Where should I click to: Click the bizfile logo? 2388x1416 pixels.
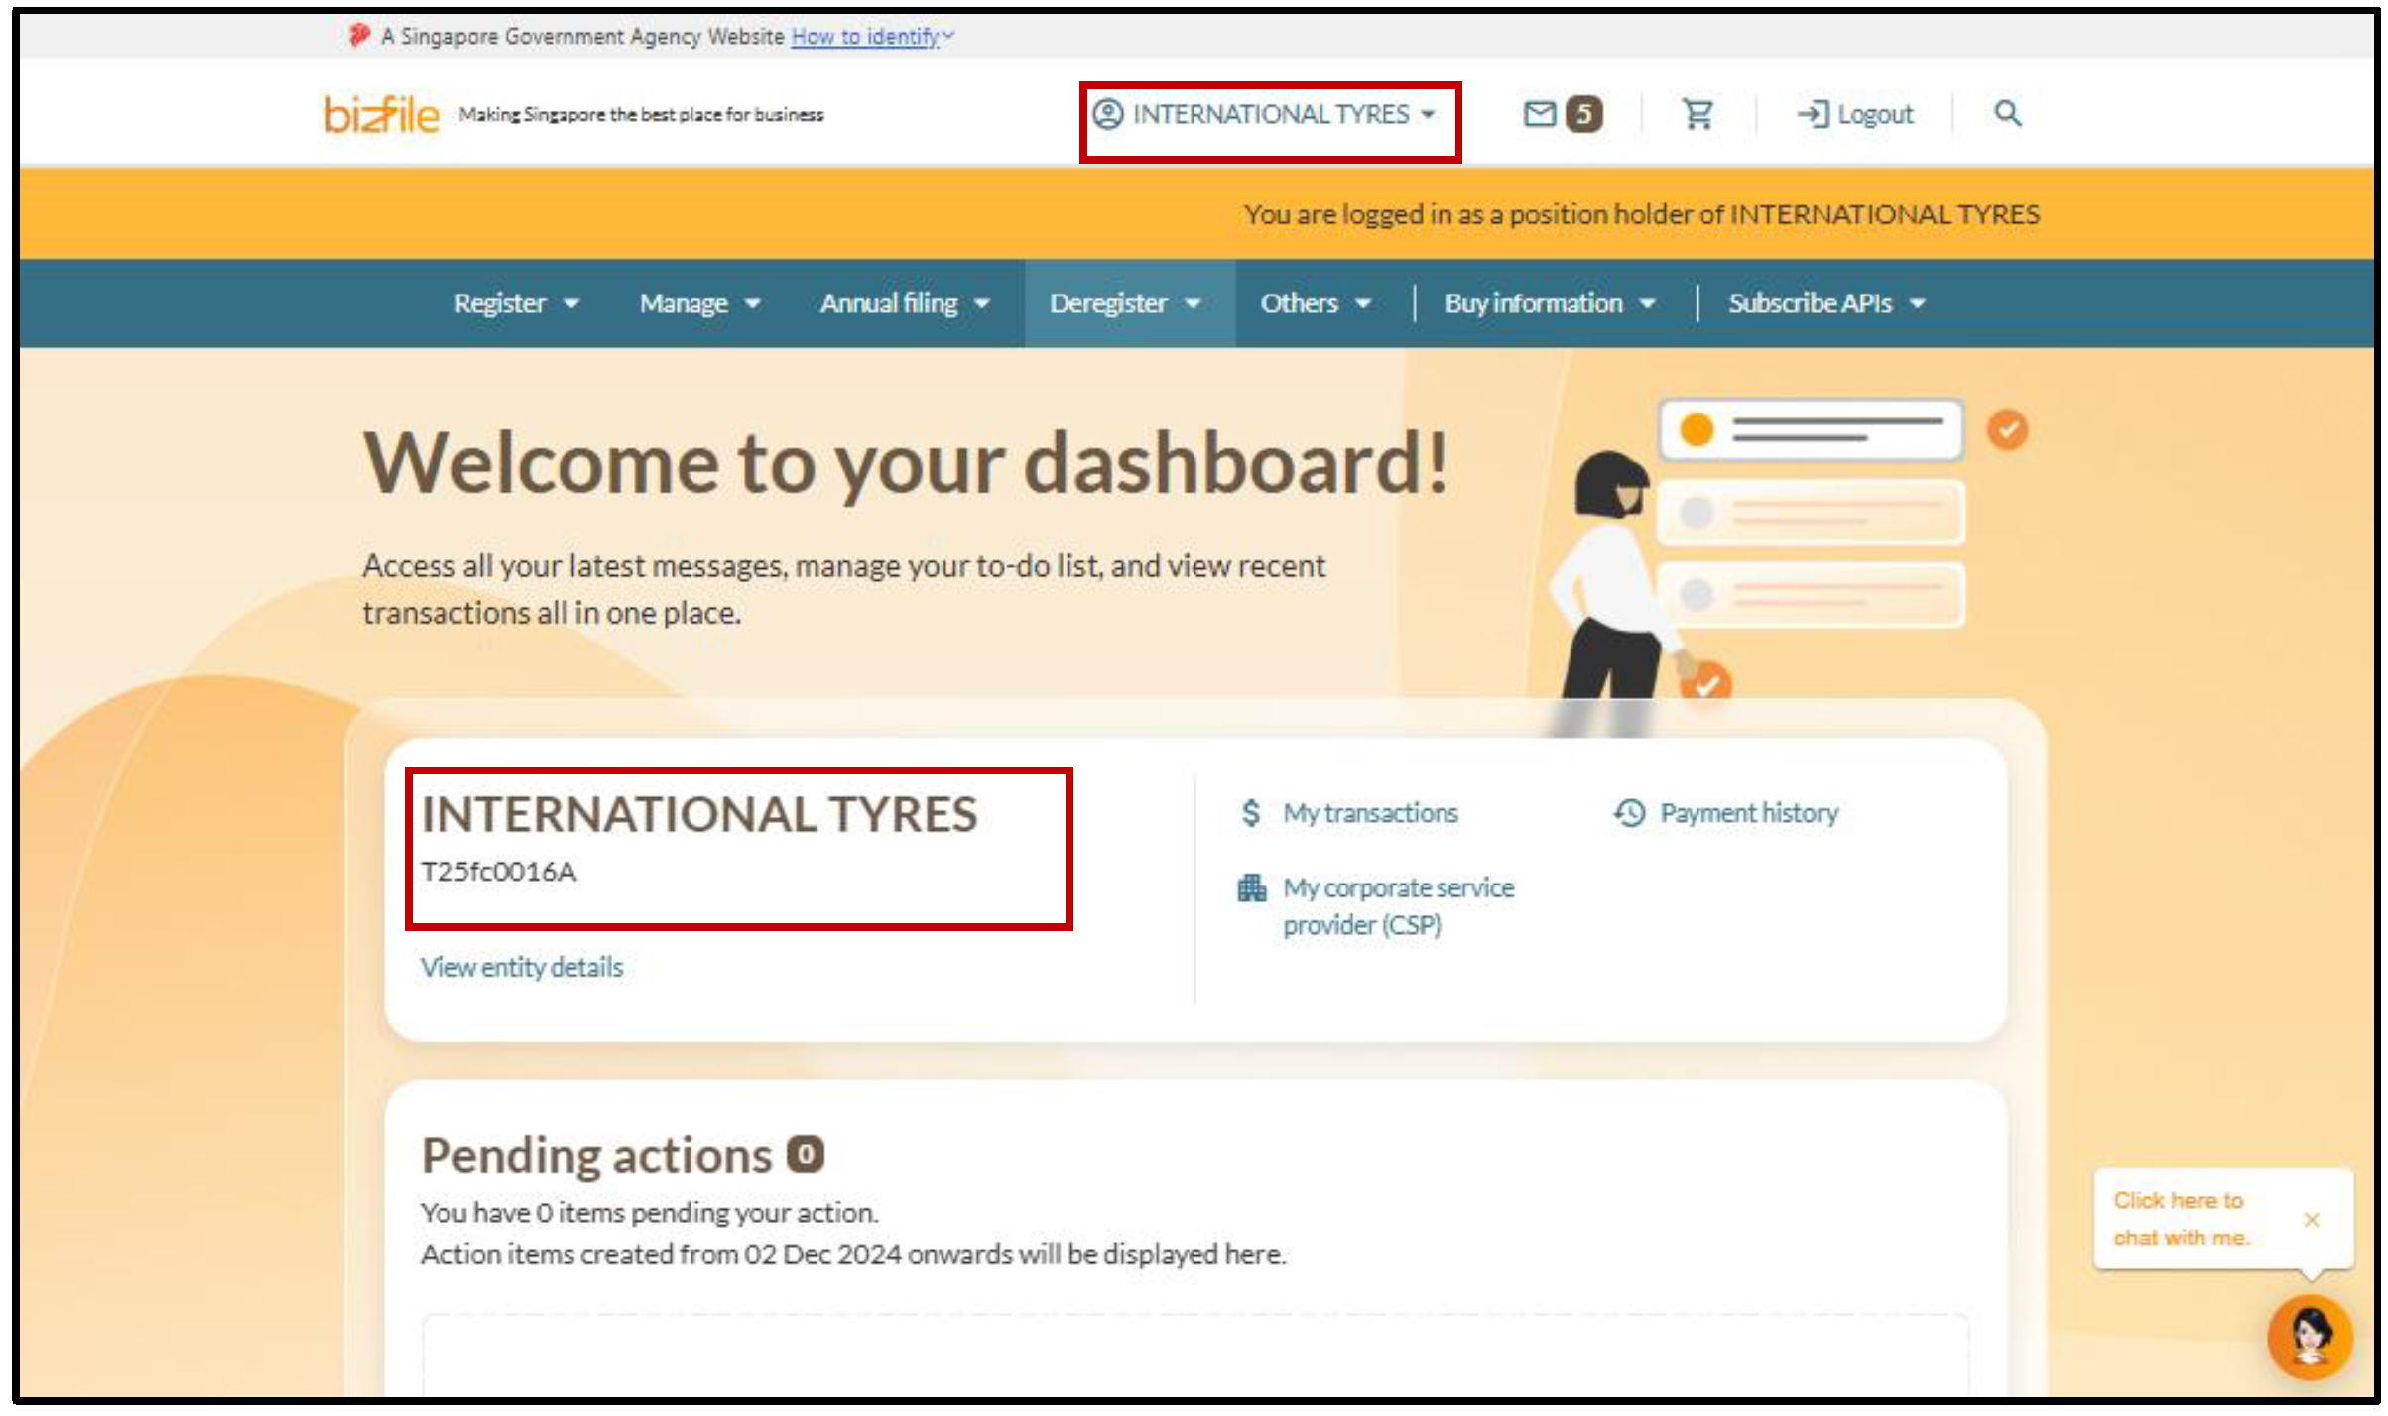pyautogui.click(x=381, y=115)
